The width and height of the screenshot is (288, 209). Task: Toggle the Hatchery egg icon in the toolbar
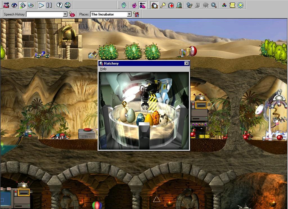[x=154, y=5]
